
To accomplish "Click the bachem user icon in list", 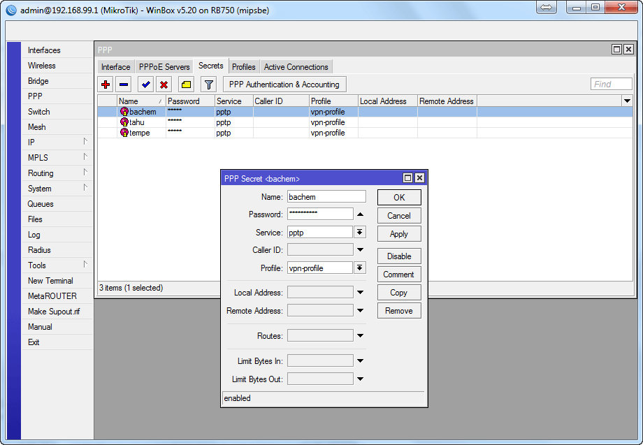I will click(124, 112).
